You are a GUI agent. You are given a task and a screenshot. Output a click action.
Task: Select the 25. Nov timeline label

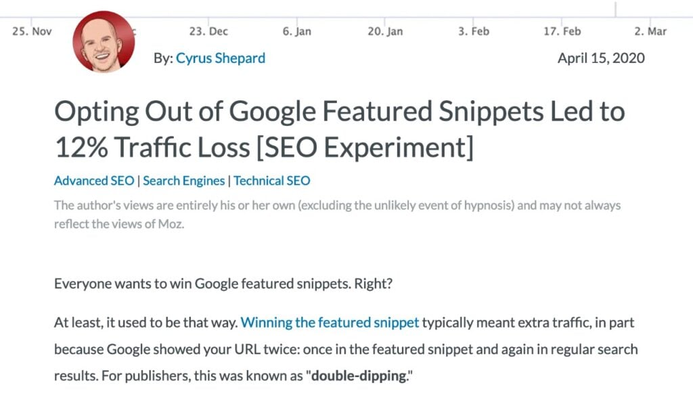pos(32,31)
